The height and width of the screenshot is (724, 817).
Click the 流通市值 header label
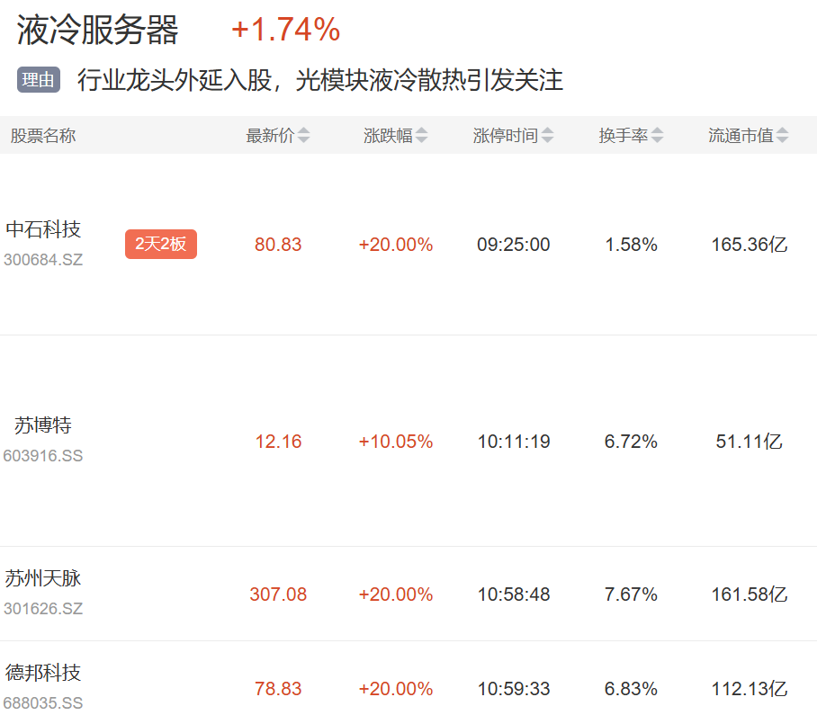click(741, 136)
